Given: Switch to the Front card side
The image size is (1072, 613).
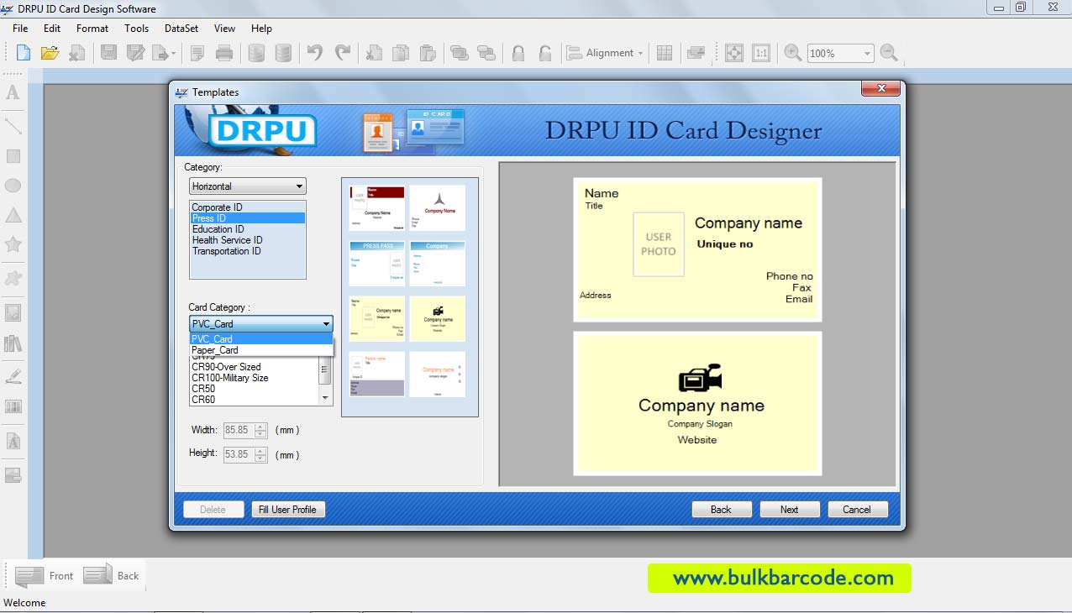Looking at the screenshot, I should tap(45, 576).
